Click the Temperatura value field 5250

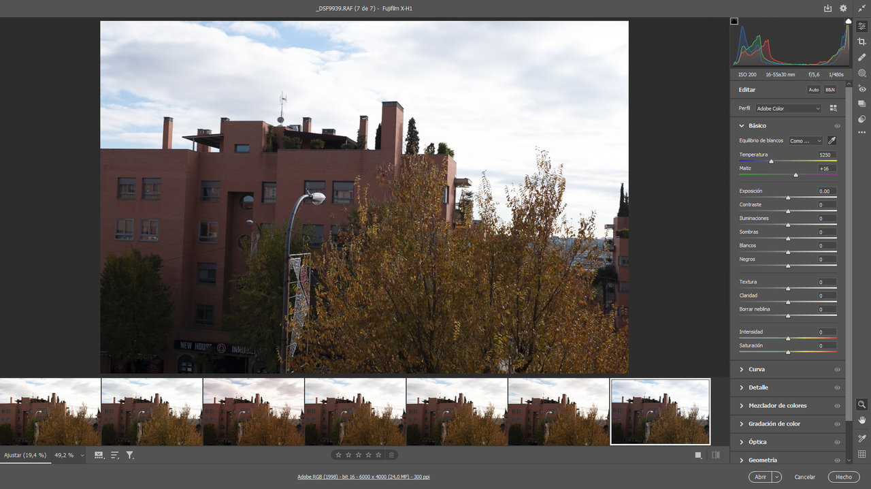tap(827, 155)
